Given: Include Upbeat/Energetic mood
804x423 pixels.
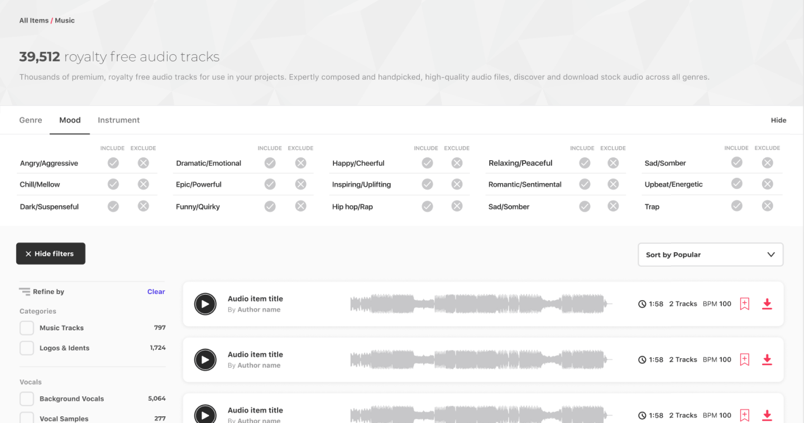Looking at the screenshot, I should tap(737, 184).
